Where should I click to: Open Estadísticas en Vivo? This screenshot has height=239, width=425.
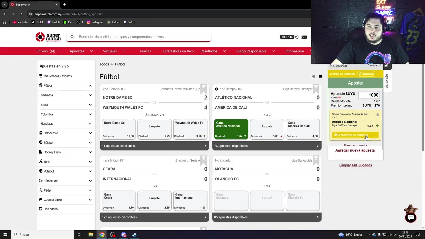pyautogui.click(x=178, y=51)
